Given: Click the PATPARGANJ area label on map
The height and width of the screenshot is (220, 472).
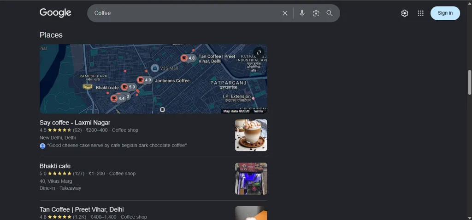Looking at the screenshot, I should [x=228, y=85].
